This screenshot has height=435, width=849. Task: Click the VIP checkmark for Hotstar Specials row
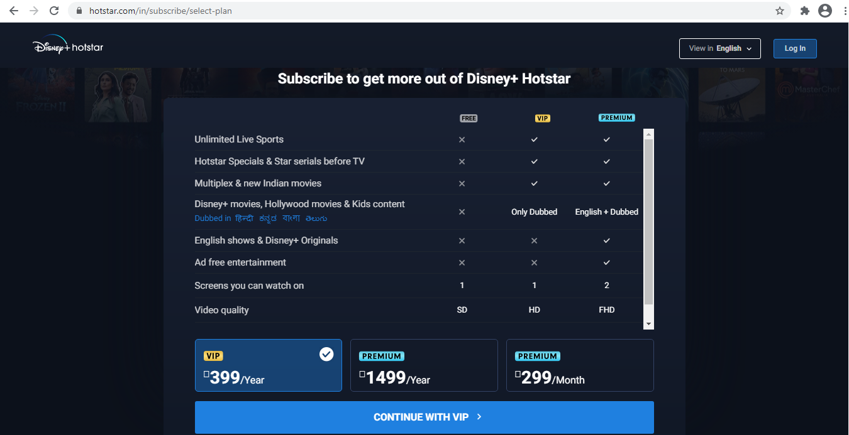[535, 161]
